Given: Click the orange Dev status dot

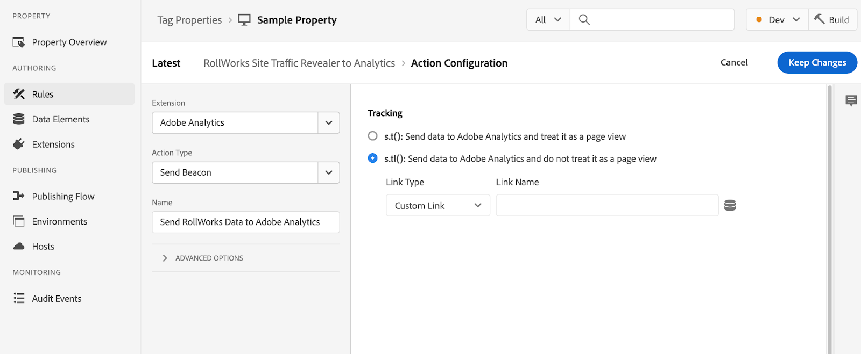Looking at the screenshot, I should click(759, 20).
